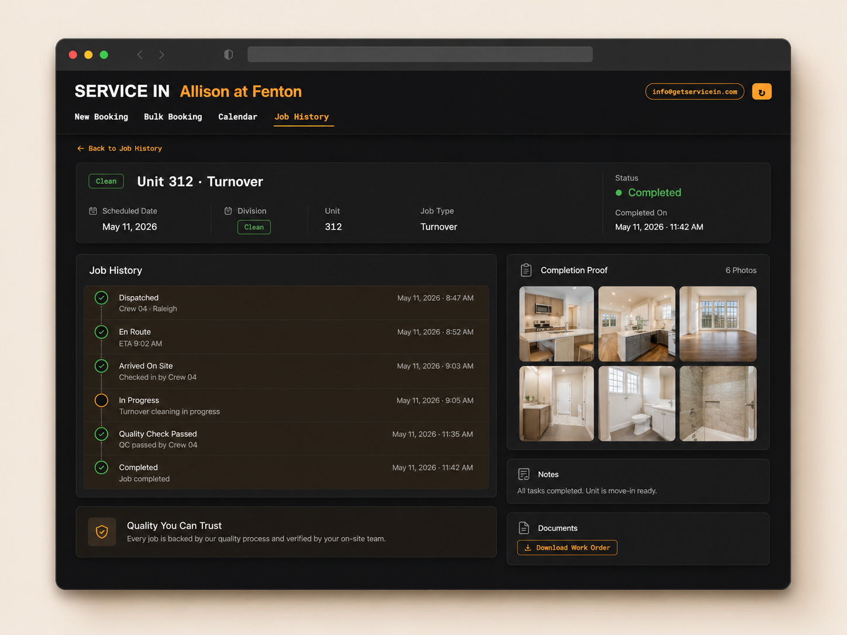Click the info@getservicein.com button
The height and width of the screenshot is (635, 847).
point(695,92)
